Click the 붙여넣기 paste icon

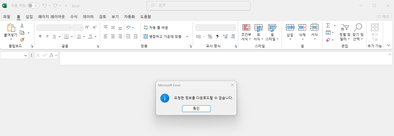[11, 28]
